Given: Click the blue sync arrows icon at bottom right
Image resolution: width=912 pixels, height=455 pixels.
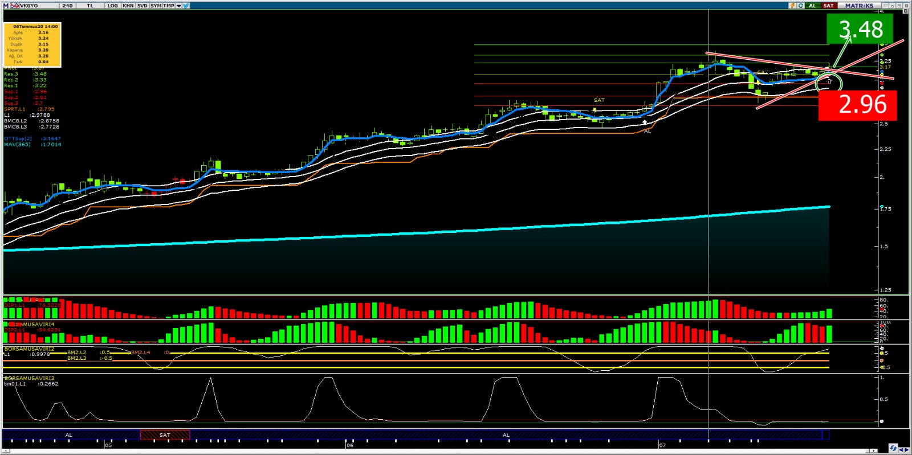Looking at the screenshot, I should tap(893, 448).
